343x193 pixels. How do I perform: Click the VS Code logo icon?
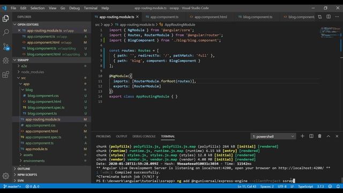click(x=4, y=8)
